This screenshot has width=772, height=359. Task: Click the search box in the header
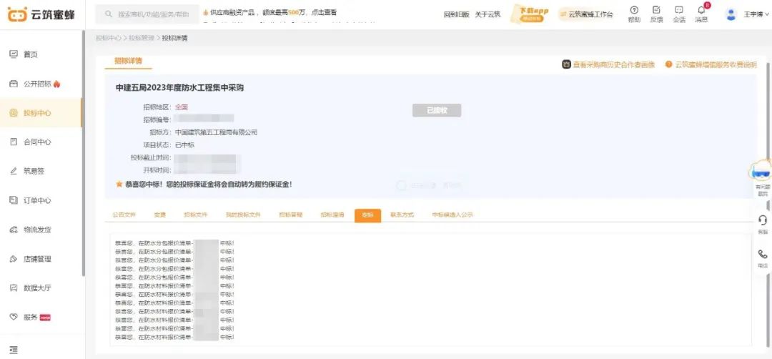(x=147, y=14)
